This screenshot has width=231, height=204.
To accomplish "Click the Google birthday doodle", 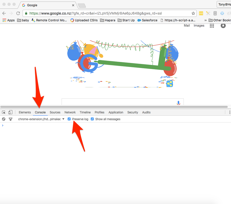I will tap(122, 64).
